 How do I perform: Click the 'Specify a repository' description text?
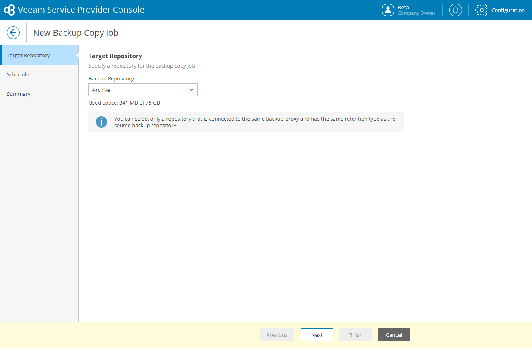point(142,66)
